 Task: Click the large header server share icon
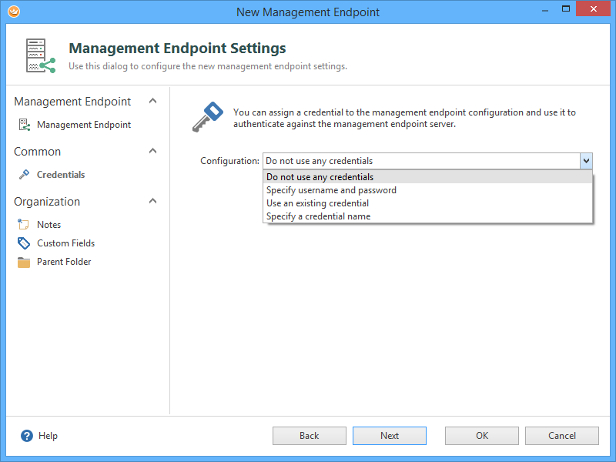41,56
